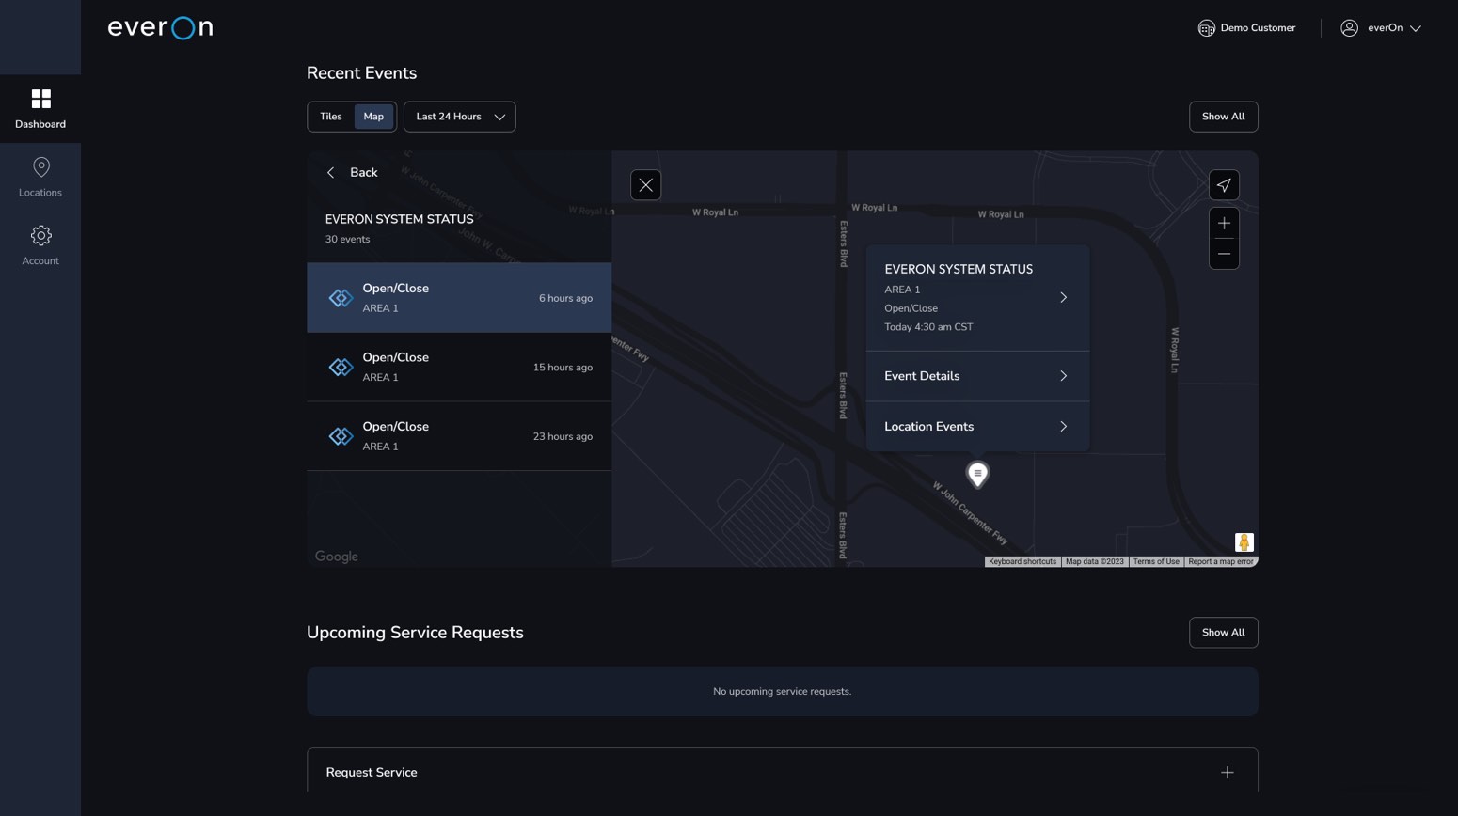1458x816 pixels.
Task: Switch to Map view
Action: (x=373, y=117)
